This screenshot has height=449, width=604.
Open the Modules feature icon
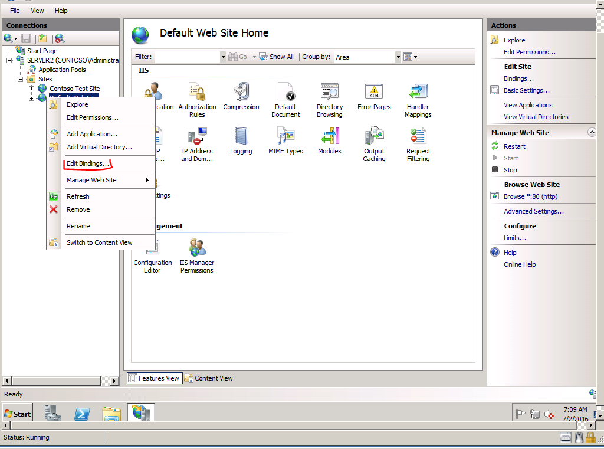(x=329, y=140)
